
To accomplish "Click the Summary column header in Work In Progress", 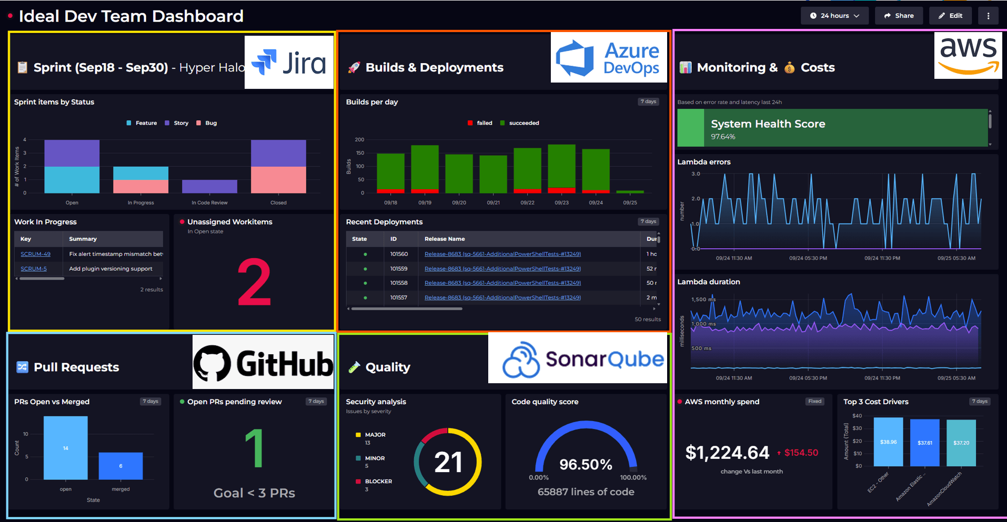I will [x=83, y=239].
